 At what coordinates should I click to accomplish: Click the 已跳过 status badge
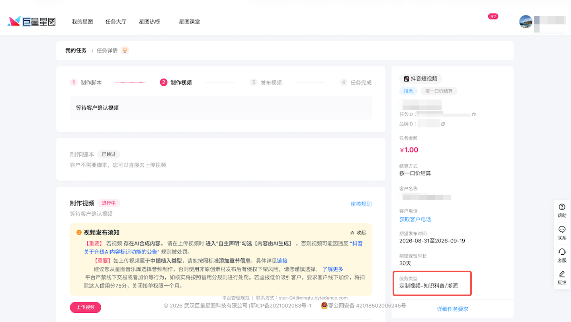coord(109,154)
